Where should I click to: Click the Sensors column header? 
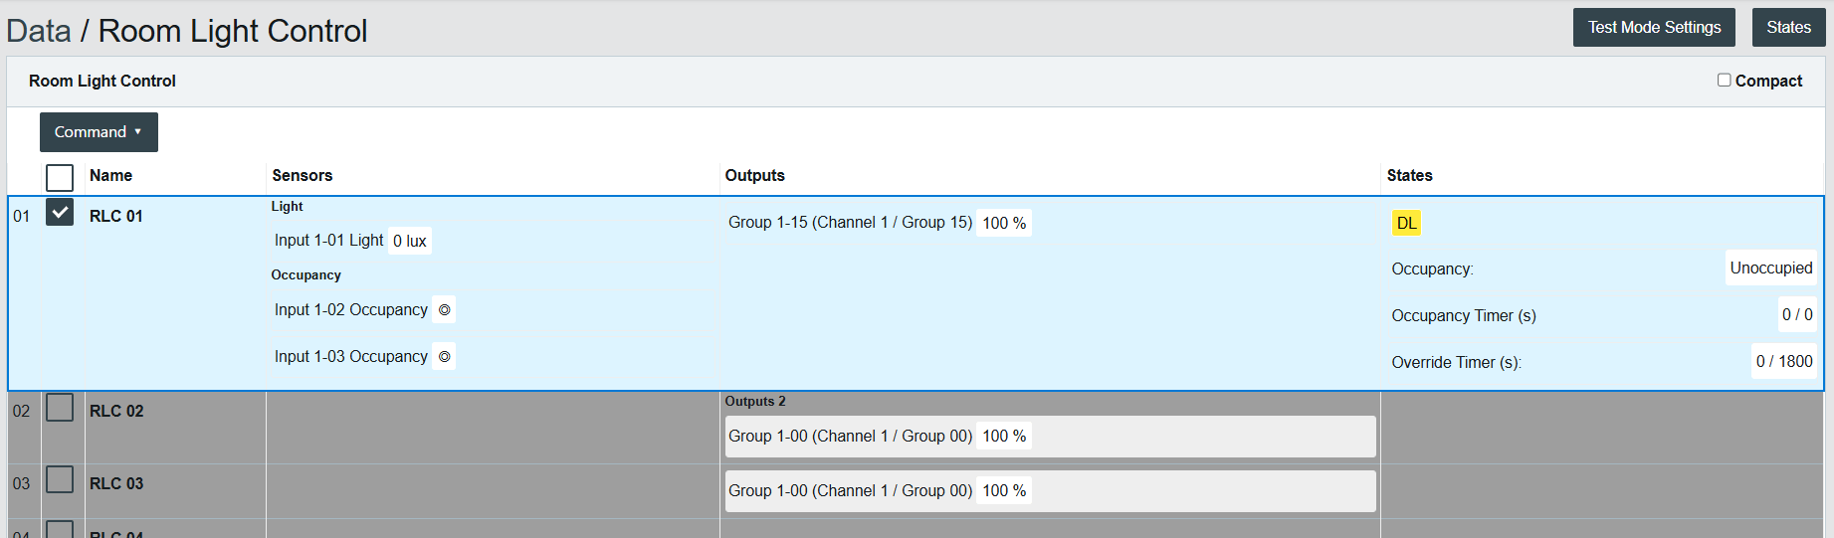point(303,176)
